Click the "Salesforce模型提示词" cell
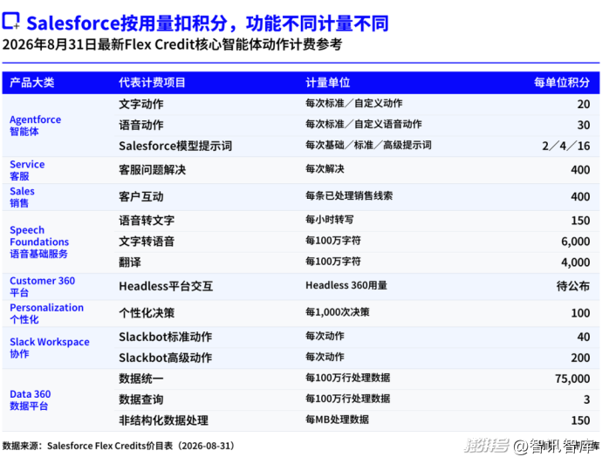 pyautogui.click(x=175, y=146)
